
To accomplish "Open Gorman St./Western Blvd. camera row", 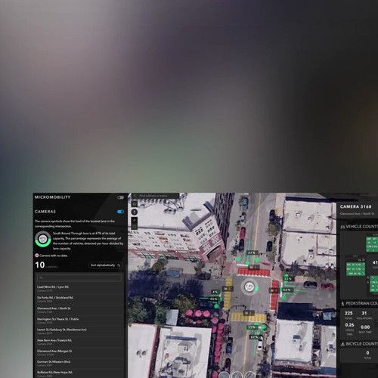I will [79, 364].
